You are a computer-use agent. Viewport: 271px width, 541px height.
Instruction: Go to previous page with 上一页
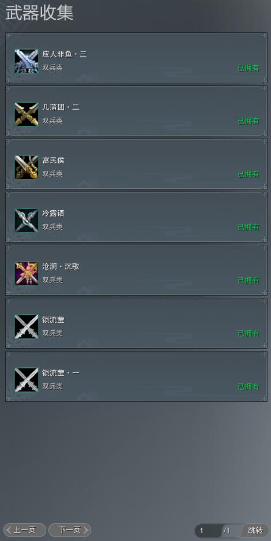pyautogui.click(x=25, y=530)
